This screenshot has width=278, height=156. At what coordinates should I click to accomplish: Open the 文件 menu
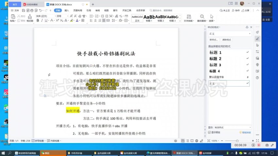[x=15, y=10]
